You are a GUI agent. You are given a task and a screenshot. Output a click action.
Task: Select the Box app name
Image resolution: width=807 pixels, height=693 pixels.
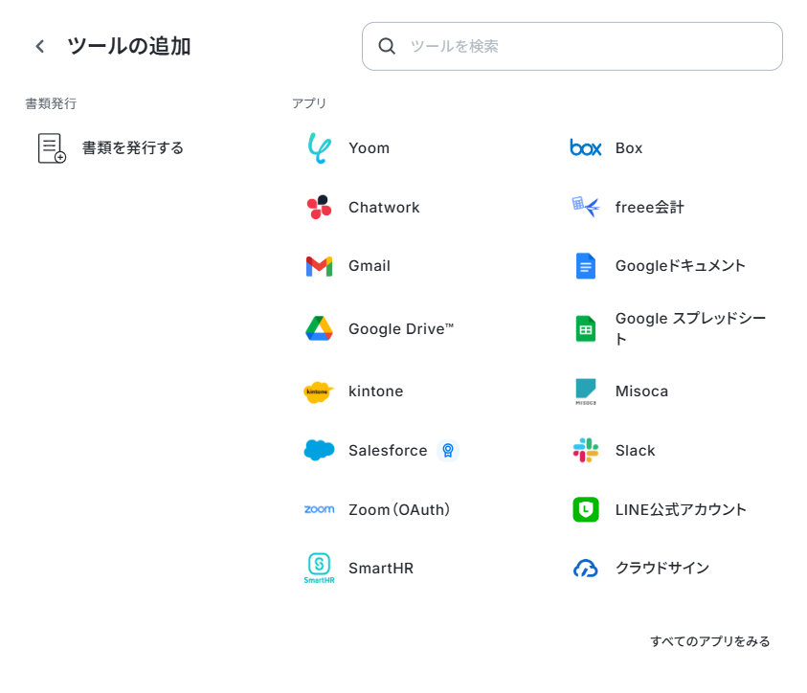pos(629,148)
